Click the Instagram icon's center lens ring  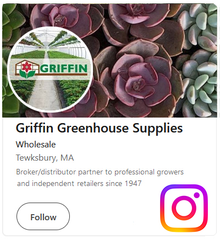[184, 208]
